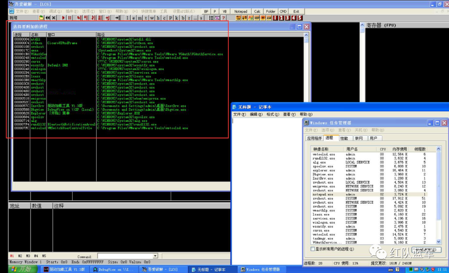449x273 pixels.
Task: Click the red number 1 toolbar icon
Action: click(275, 18)
